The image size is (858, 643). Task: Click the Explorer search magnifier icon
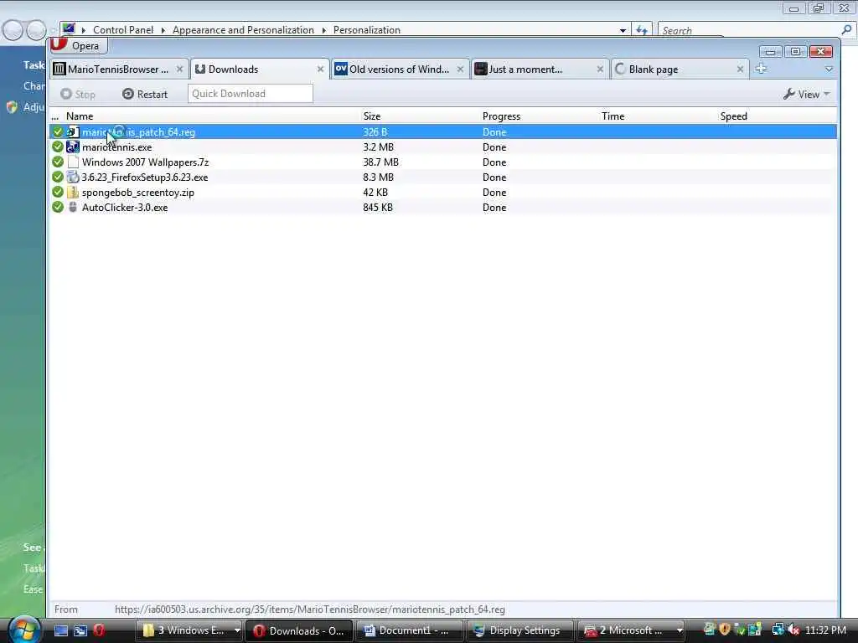pyautogui.click(x=846, y=30)
